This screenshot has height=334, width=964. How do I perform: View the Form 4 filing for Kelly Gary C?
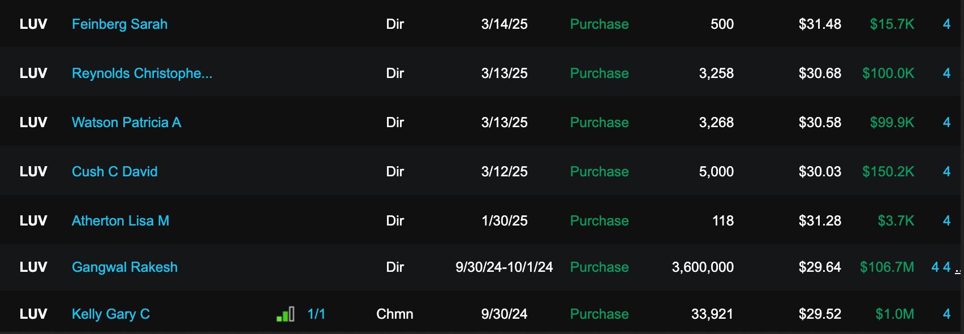[946, 314]
